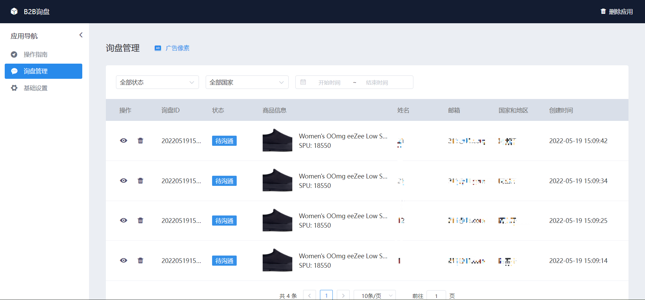Screen dimensions: 645x300
Task: Click the trash icon beside 删除应用
Action: [603, 11]
